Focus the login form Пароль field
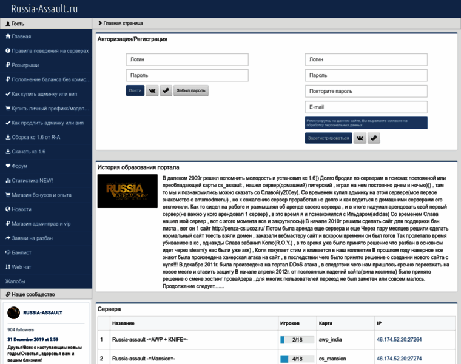This screenshot has width=461, height=364. (187, 75)
